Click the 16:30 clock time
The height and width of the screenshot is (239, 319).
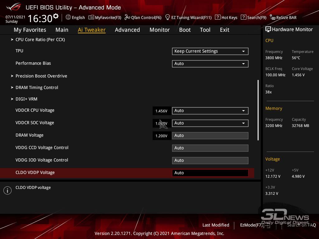point(40,18)
